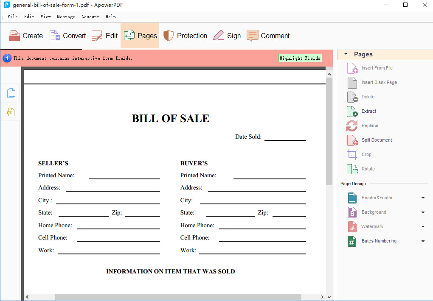This screenshot has height=301, width=433.
Task: Click the Highlight Fields button
Action: click(x=300, y=58)
